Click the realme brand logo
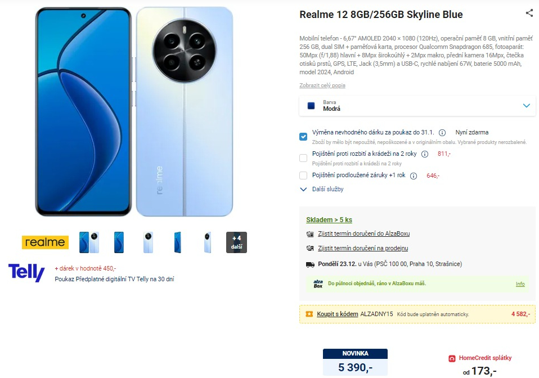The image size is (539, 378). coord(45,242)
